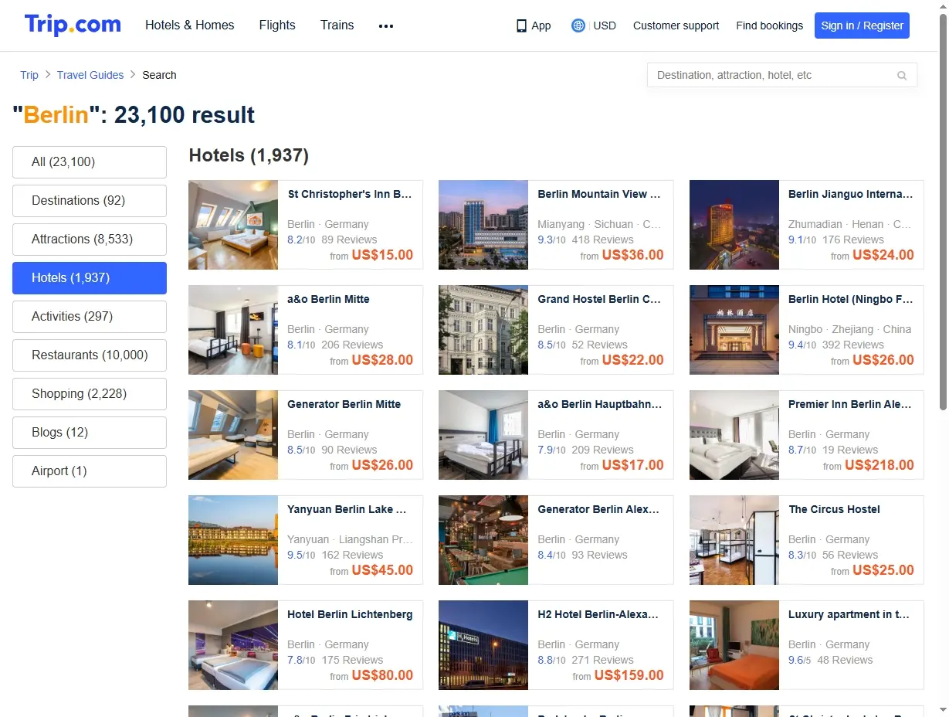Open the Flights menu

click(x=277, y=25)
